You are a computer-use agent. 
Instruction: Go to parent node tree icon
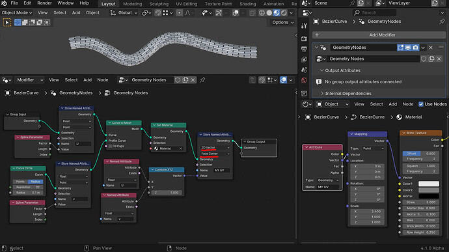(x=252, y=80)
